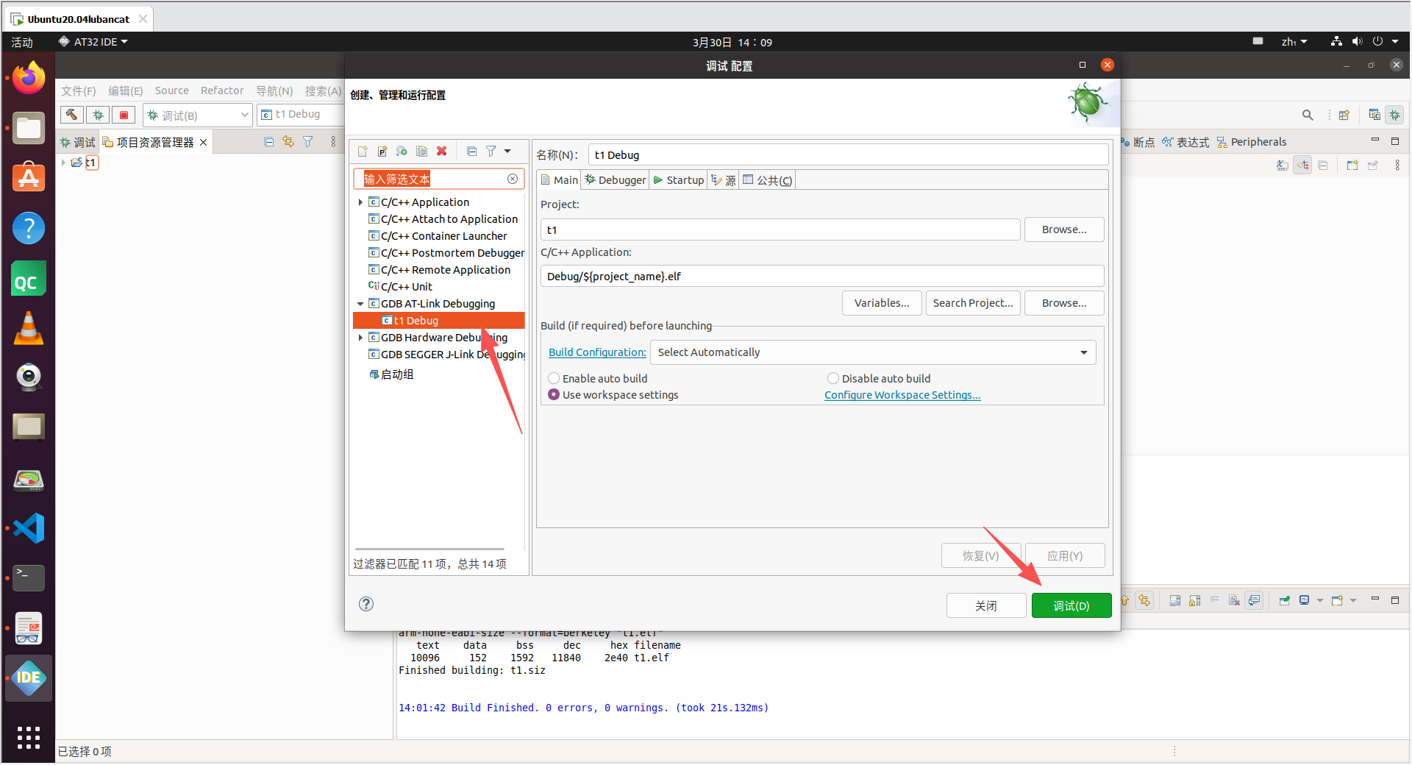Click the 关闭 close button

click(x=986, y=605)
